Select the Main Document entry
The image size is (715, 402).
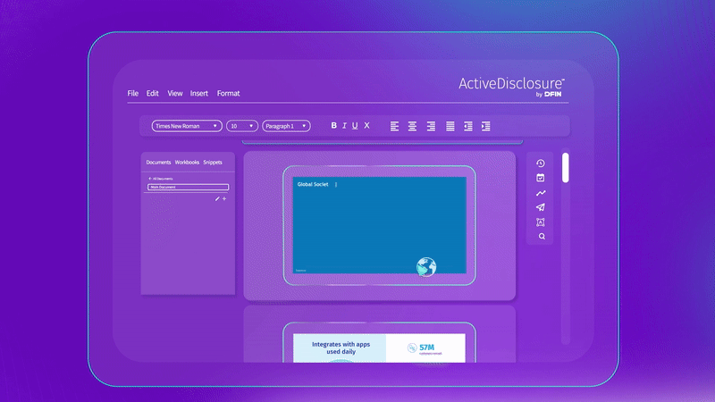188,187
